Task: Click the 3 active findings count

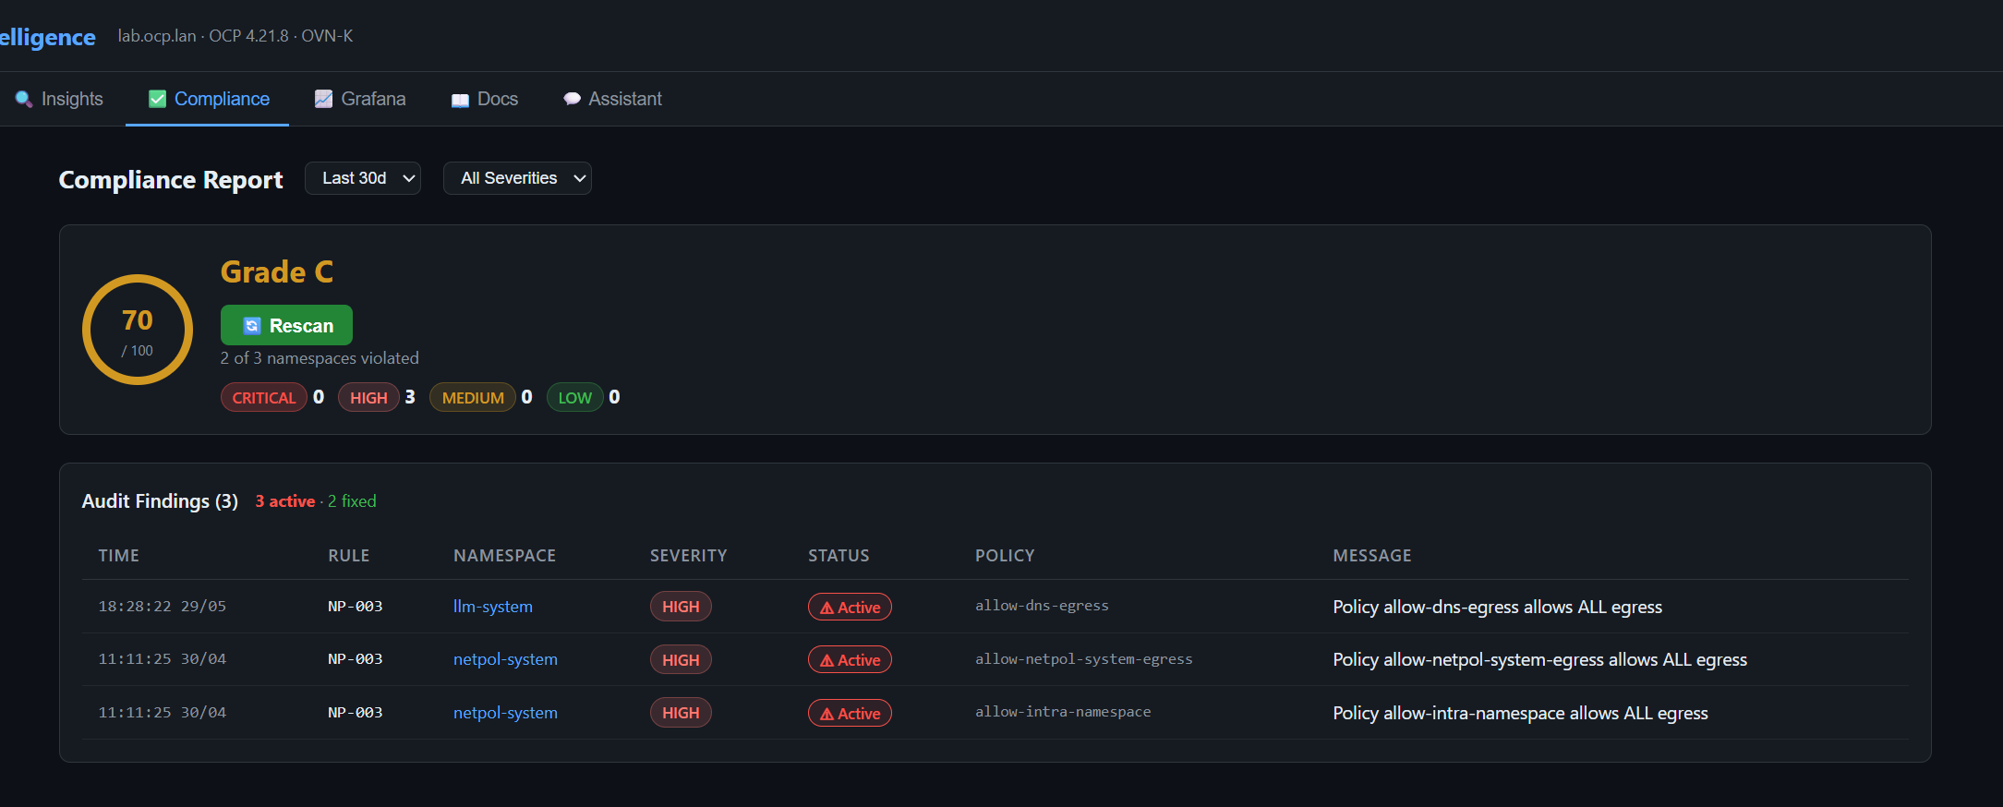Action: [285, 501]
